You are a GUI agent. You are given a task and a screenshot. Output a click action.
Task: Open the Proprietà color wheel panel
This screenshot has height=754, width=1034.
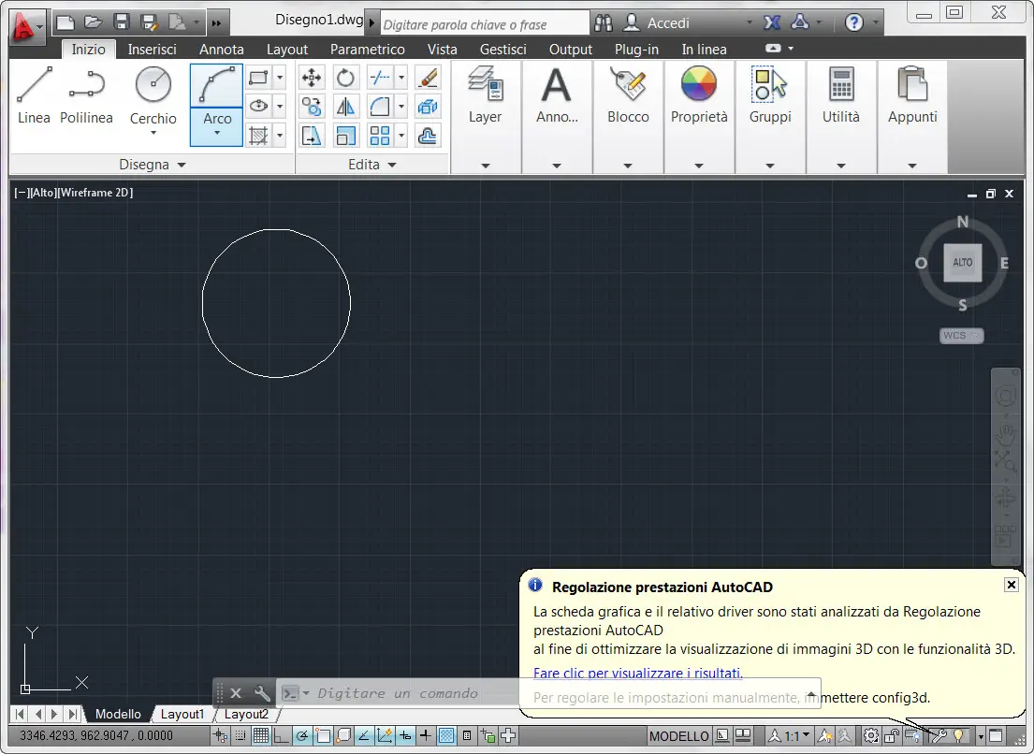(x=699, y=117)
